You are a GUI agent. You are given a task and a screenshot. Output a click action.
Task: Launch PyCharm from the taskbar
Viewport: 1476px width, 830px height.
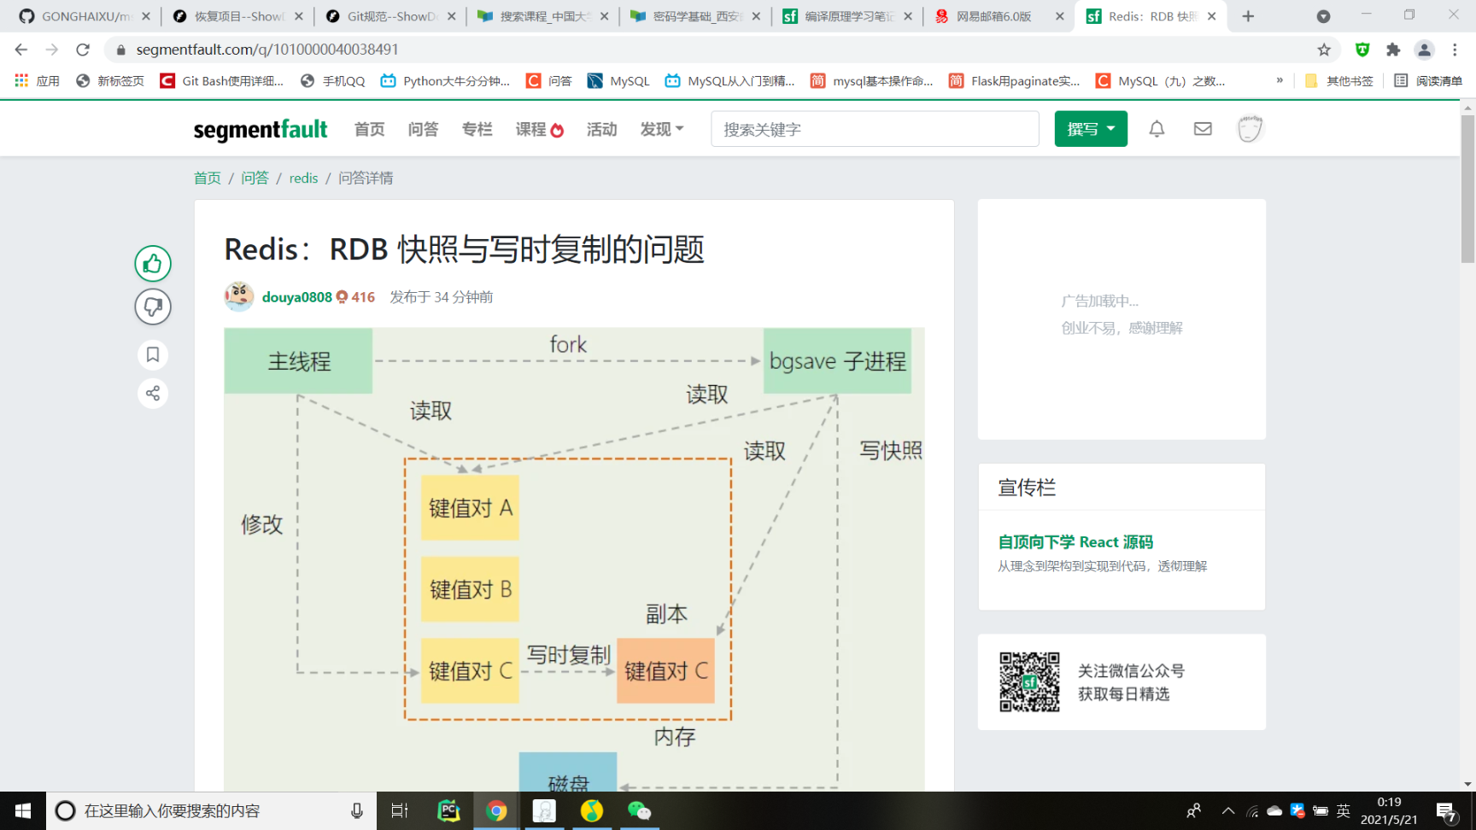tap(448, 810)
